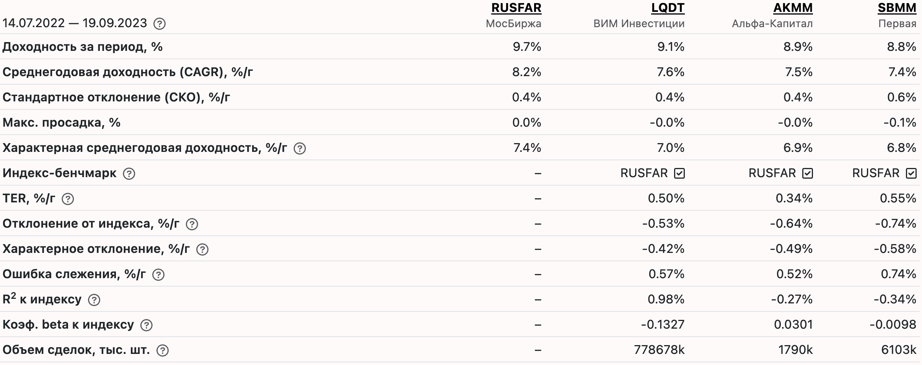
Task: Click help icon for Коэф. beta к индексу
Action: pyautogui.click(x=147, y=325)
